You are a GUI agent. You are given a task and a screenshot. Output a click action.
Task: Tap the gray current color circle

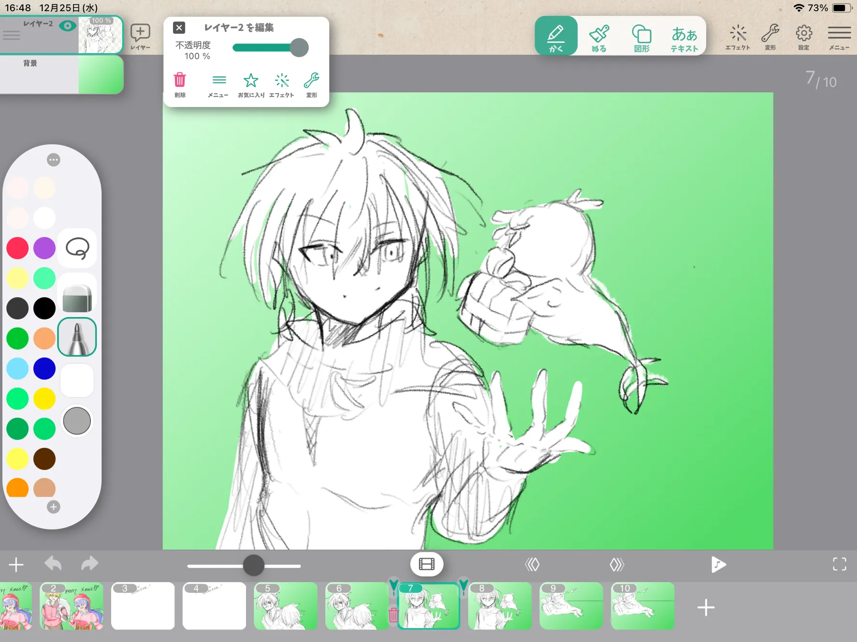point(77,421)
